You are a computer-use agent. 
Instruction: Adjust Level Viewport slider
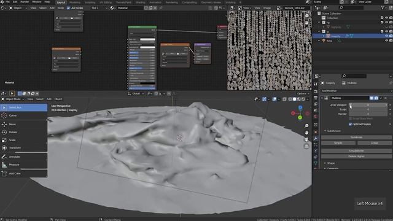pos(368,105)
